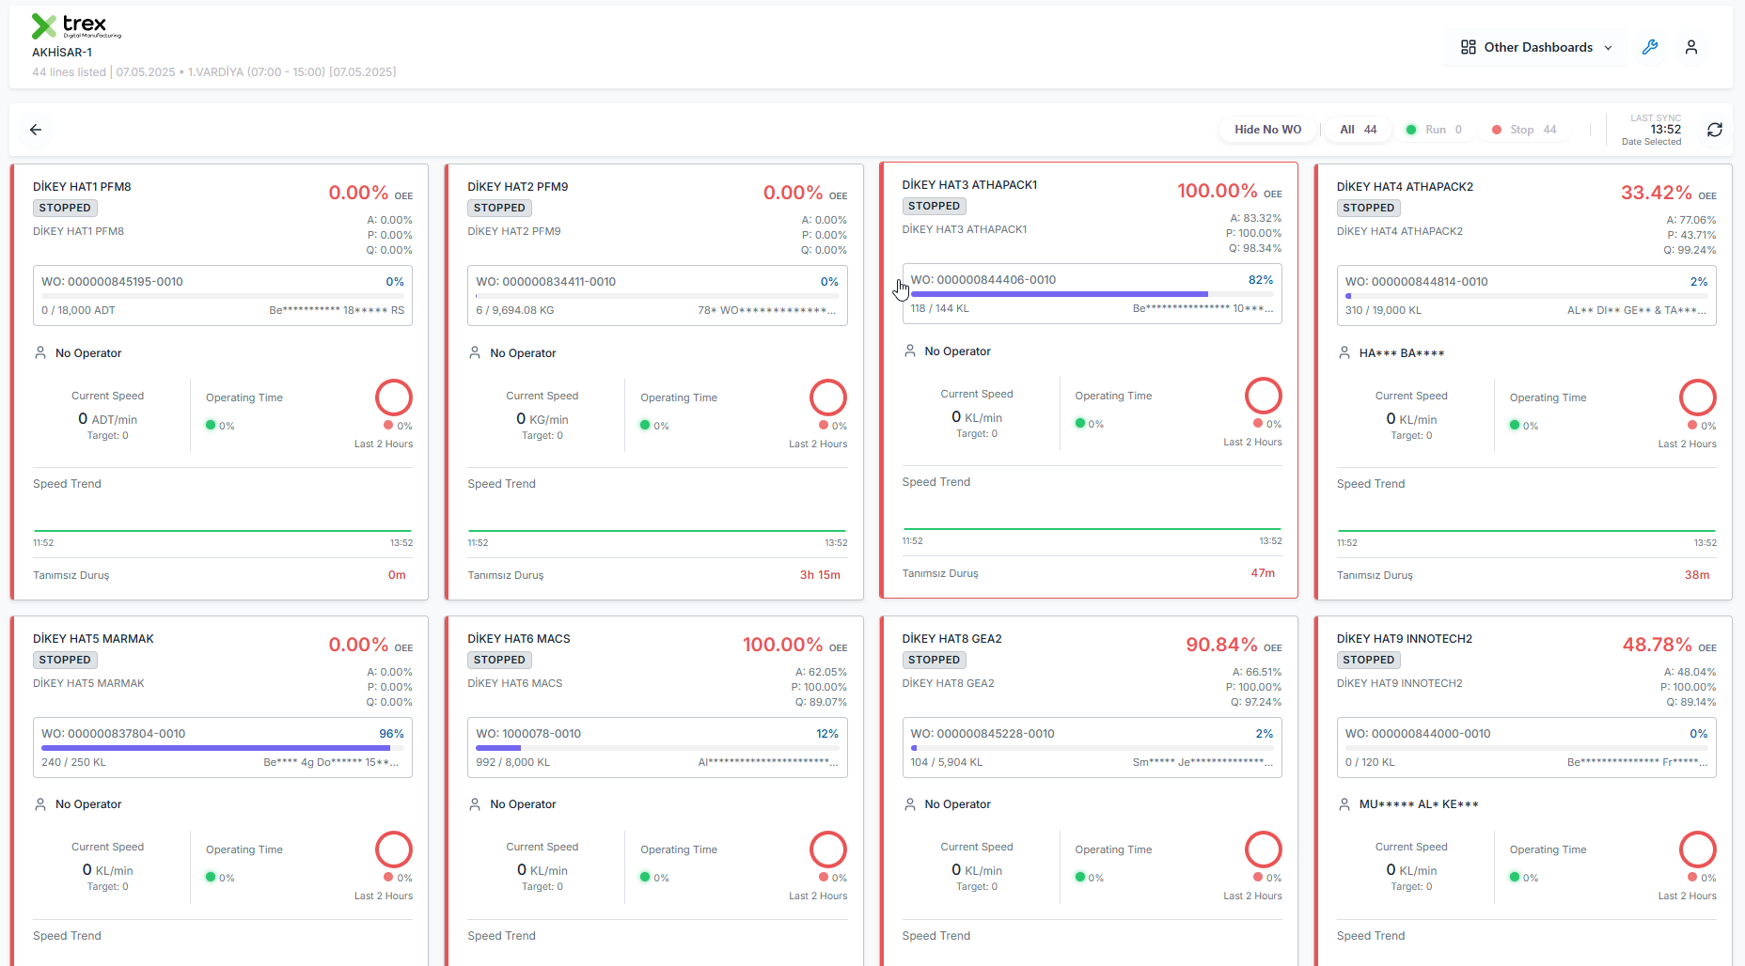Filter lines by All 44
The image size is (1745, 966).
coord(1359,130)
